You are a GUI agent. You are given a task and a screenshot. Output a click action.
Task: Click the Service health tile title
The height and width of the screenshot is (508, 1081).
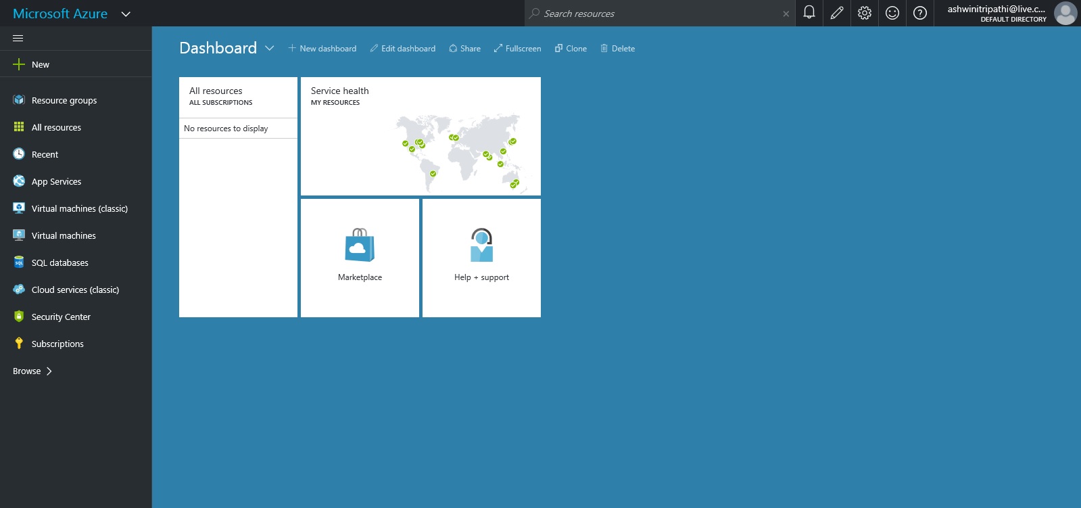coord(340,91)
